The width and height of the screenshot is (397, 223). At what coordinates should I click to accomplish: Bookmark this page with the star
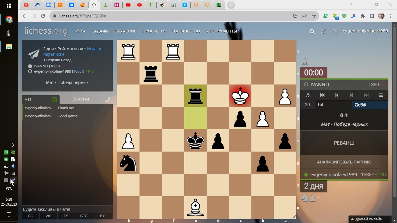tap(314, 16)
